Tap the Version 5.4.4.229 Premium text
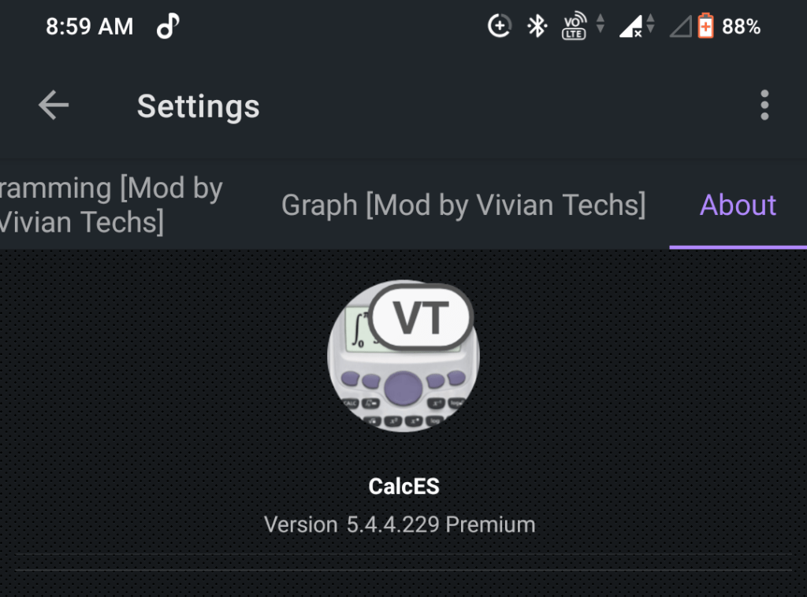The width and height of the screenshot is (807, 597). [400, 525]
